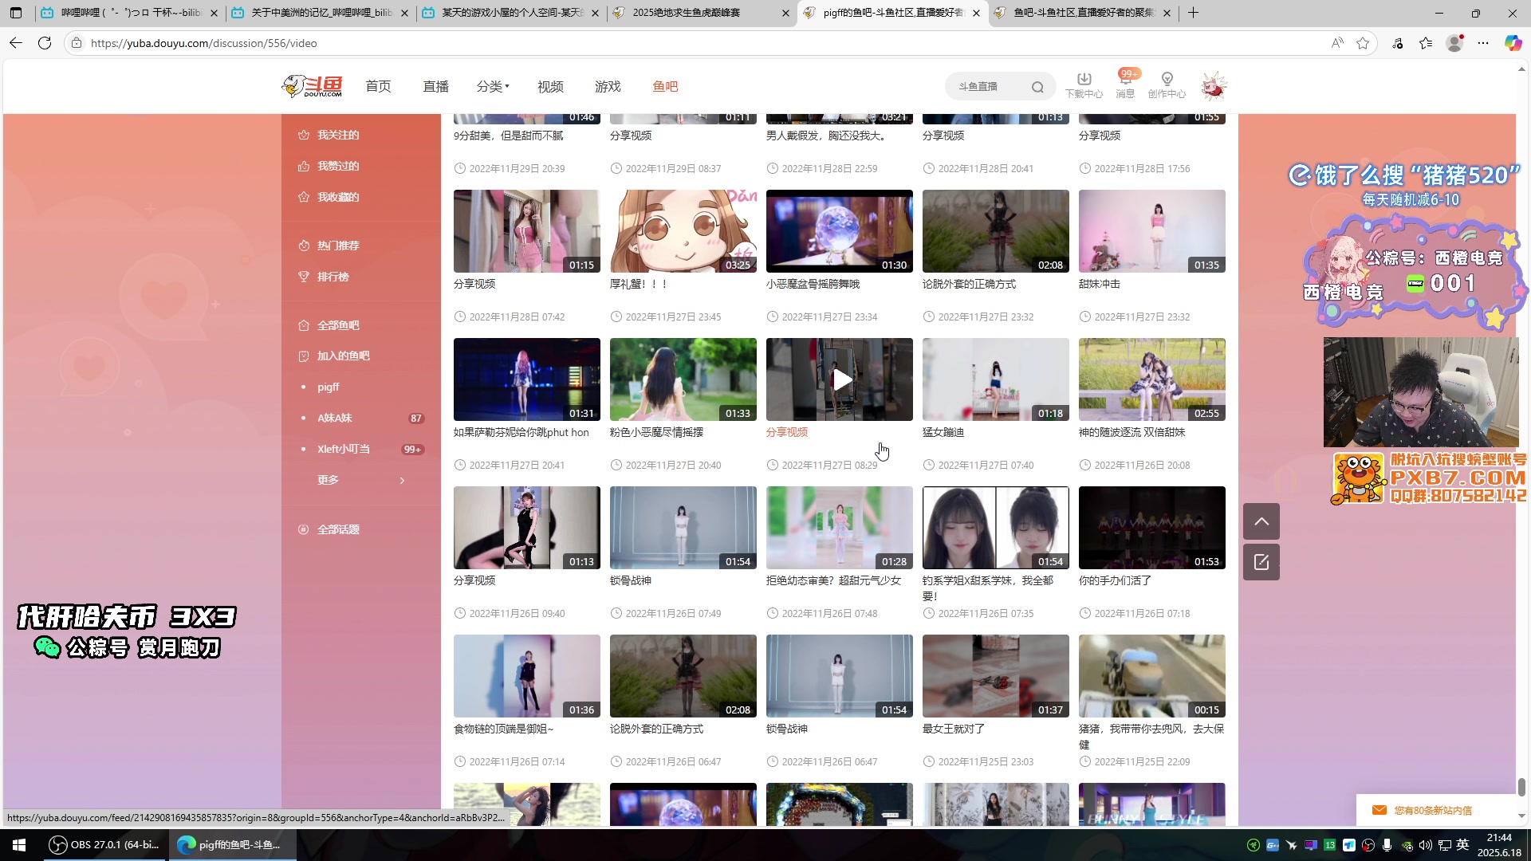
Task: Click the taskbar volume speaker icon
Action: 1426,845
